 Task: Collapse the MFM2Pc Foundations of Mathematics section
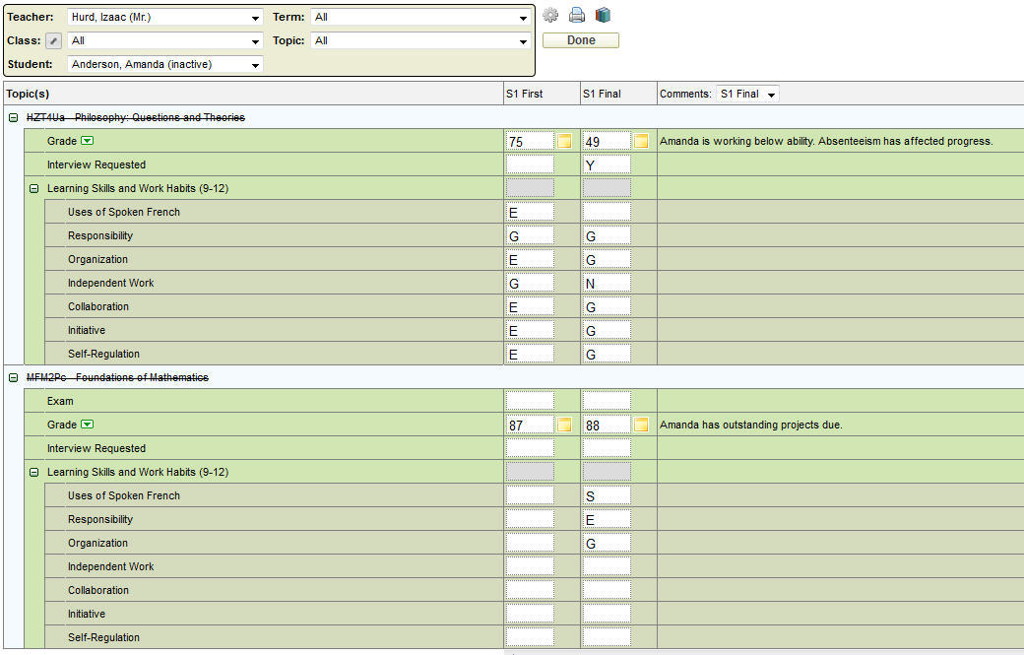14,378
